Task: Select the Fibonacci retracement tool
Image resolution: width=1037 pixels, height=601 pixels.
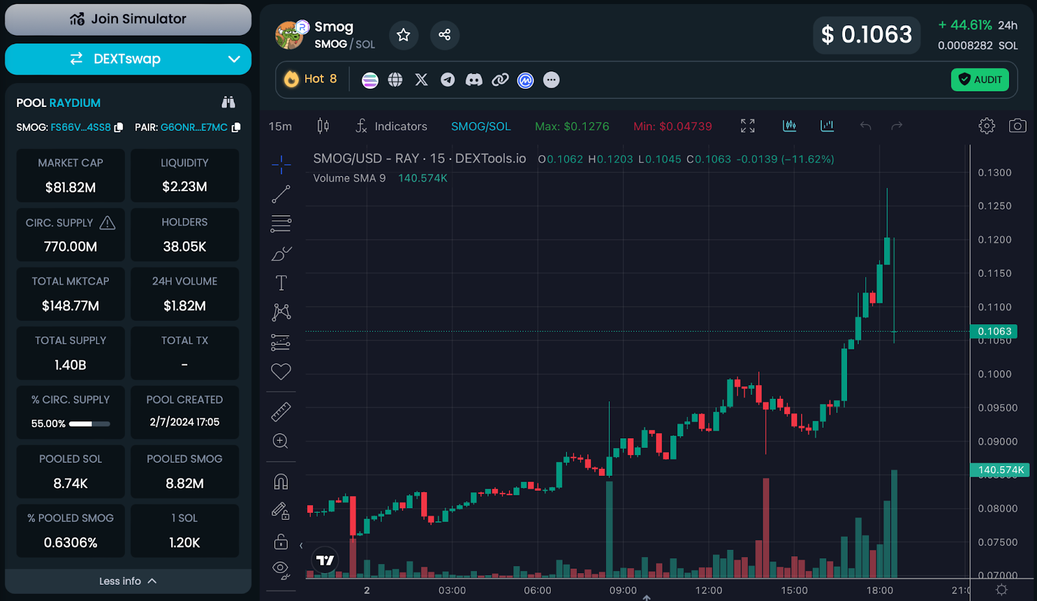Action: pyautogui.click(x=281, y=224)
